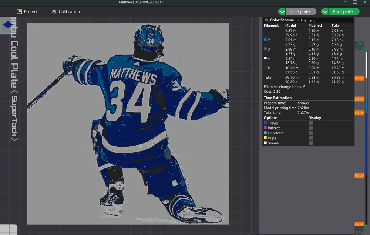
Task: Click Model printing time value 7h20m
Action: [303, 108]
